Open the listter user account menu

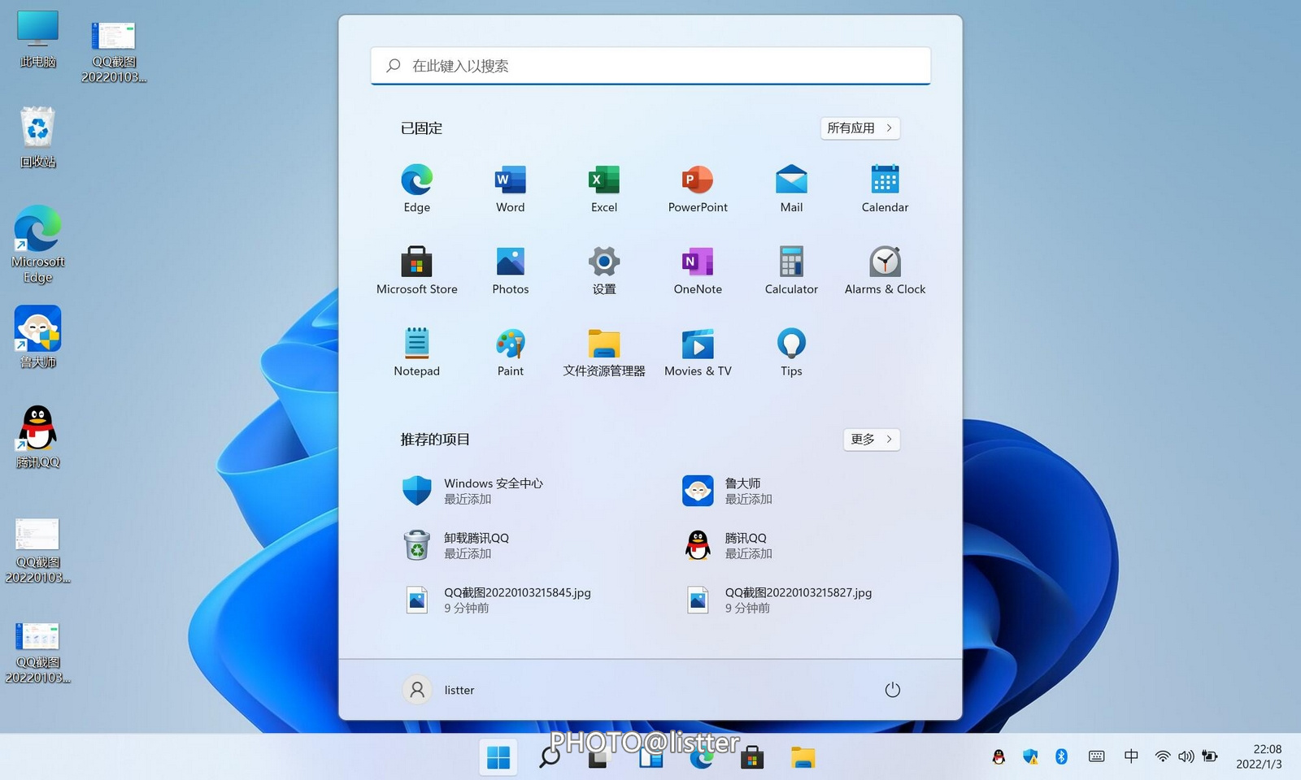[x=439, y=690]
